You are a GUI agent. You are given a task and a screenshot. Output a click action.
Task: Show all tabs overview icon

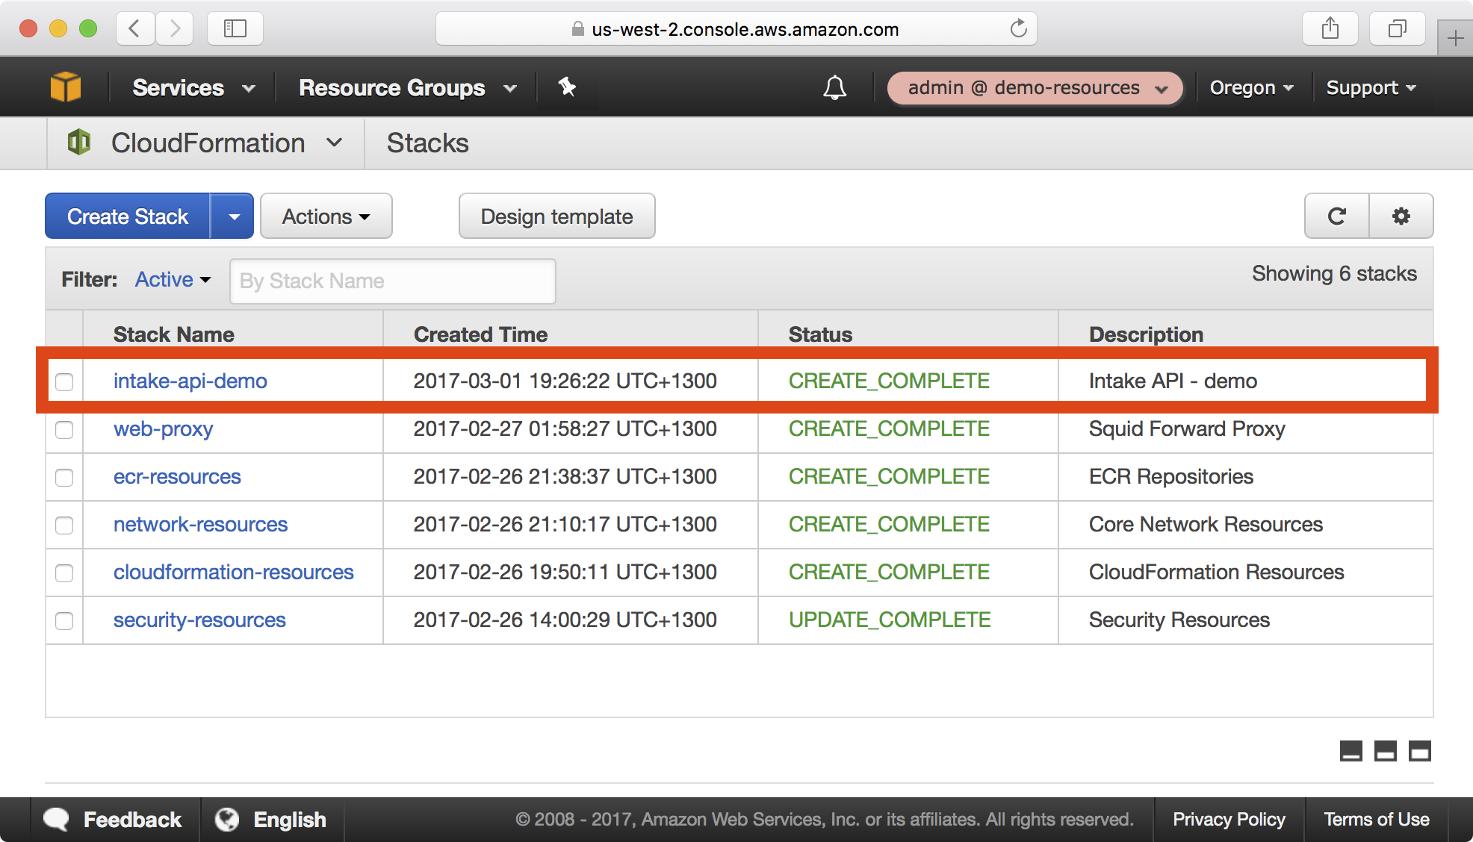coord(1398,28)
